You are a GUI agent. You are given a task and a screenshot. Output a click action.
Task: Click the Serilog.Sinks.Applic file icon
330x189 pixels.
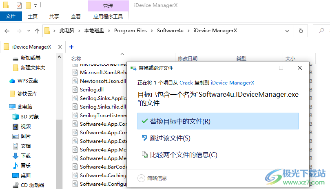75,98
